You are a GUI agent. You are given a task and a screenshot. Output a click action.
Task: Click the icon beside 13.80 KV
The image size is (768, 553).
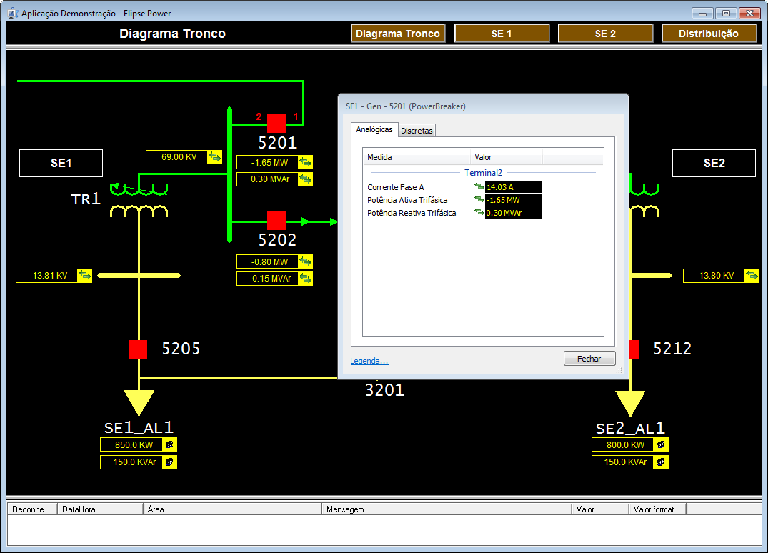click(752, 276)
